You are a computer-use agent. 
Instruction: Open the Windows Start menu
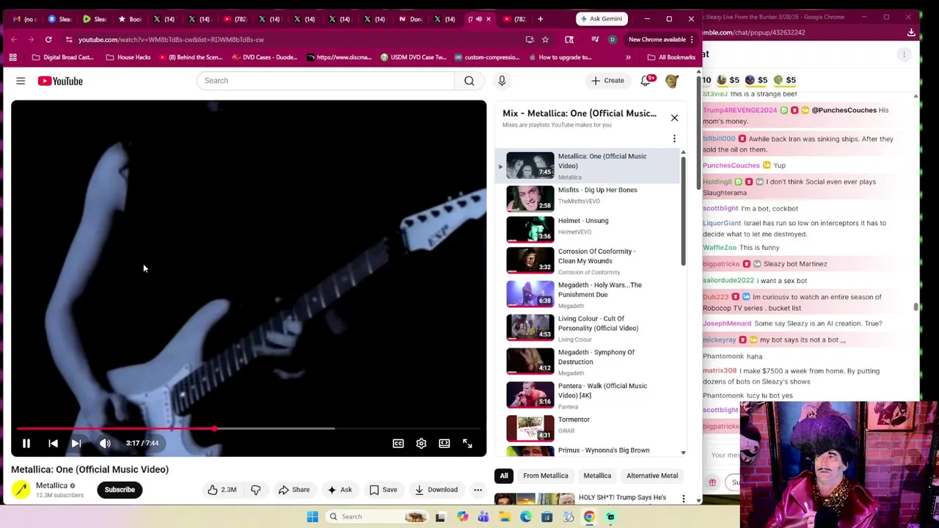tap(313, 517)
